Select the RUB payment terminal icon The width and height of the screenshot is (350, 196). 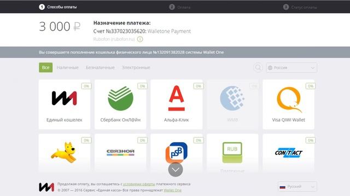click(232, 152)
